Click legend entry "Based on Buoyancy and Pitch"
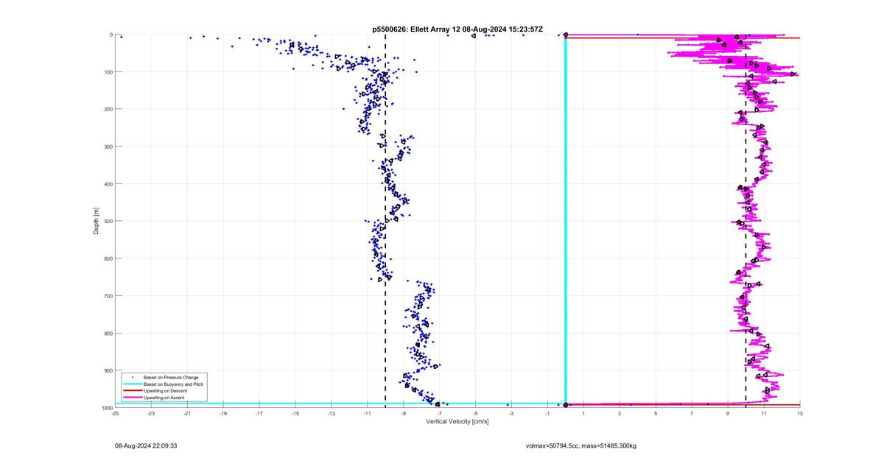884x458 pixels. (x=174, y=384)
